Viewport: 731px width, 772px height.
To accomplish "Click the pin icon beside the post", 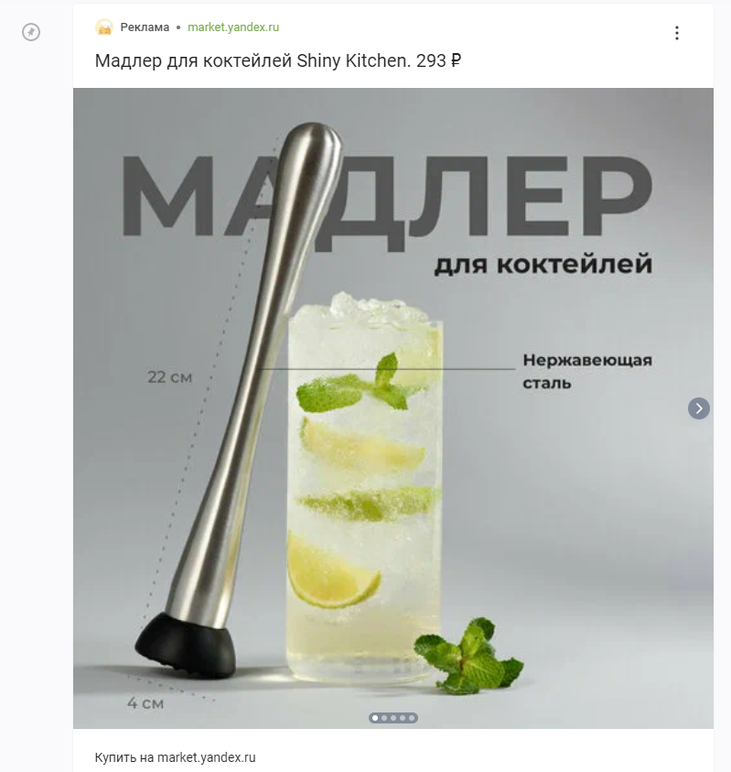I will (x=31, y=32).
